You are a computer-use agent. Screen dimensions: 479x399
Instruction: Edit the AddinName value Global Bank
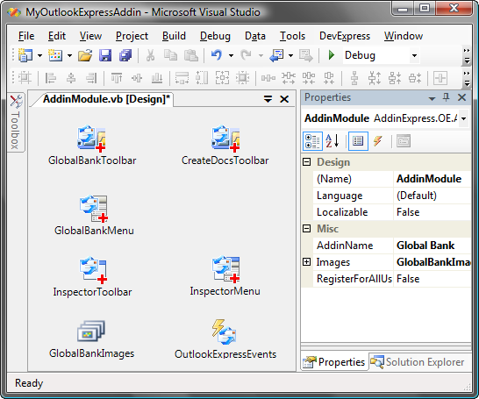coord(432,246)
